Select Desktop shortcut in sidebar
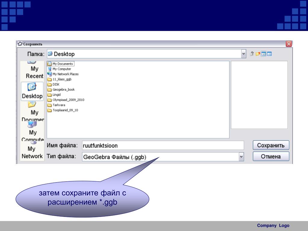The width and height of the screenshot is (308, 231). 32,91
